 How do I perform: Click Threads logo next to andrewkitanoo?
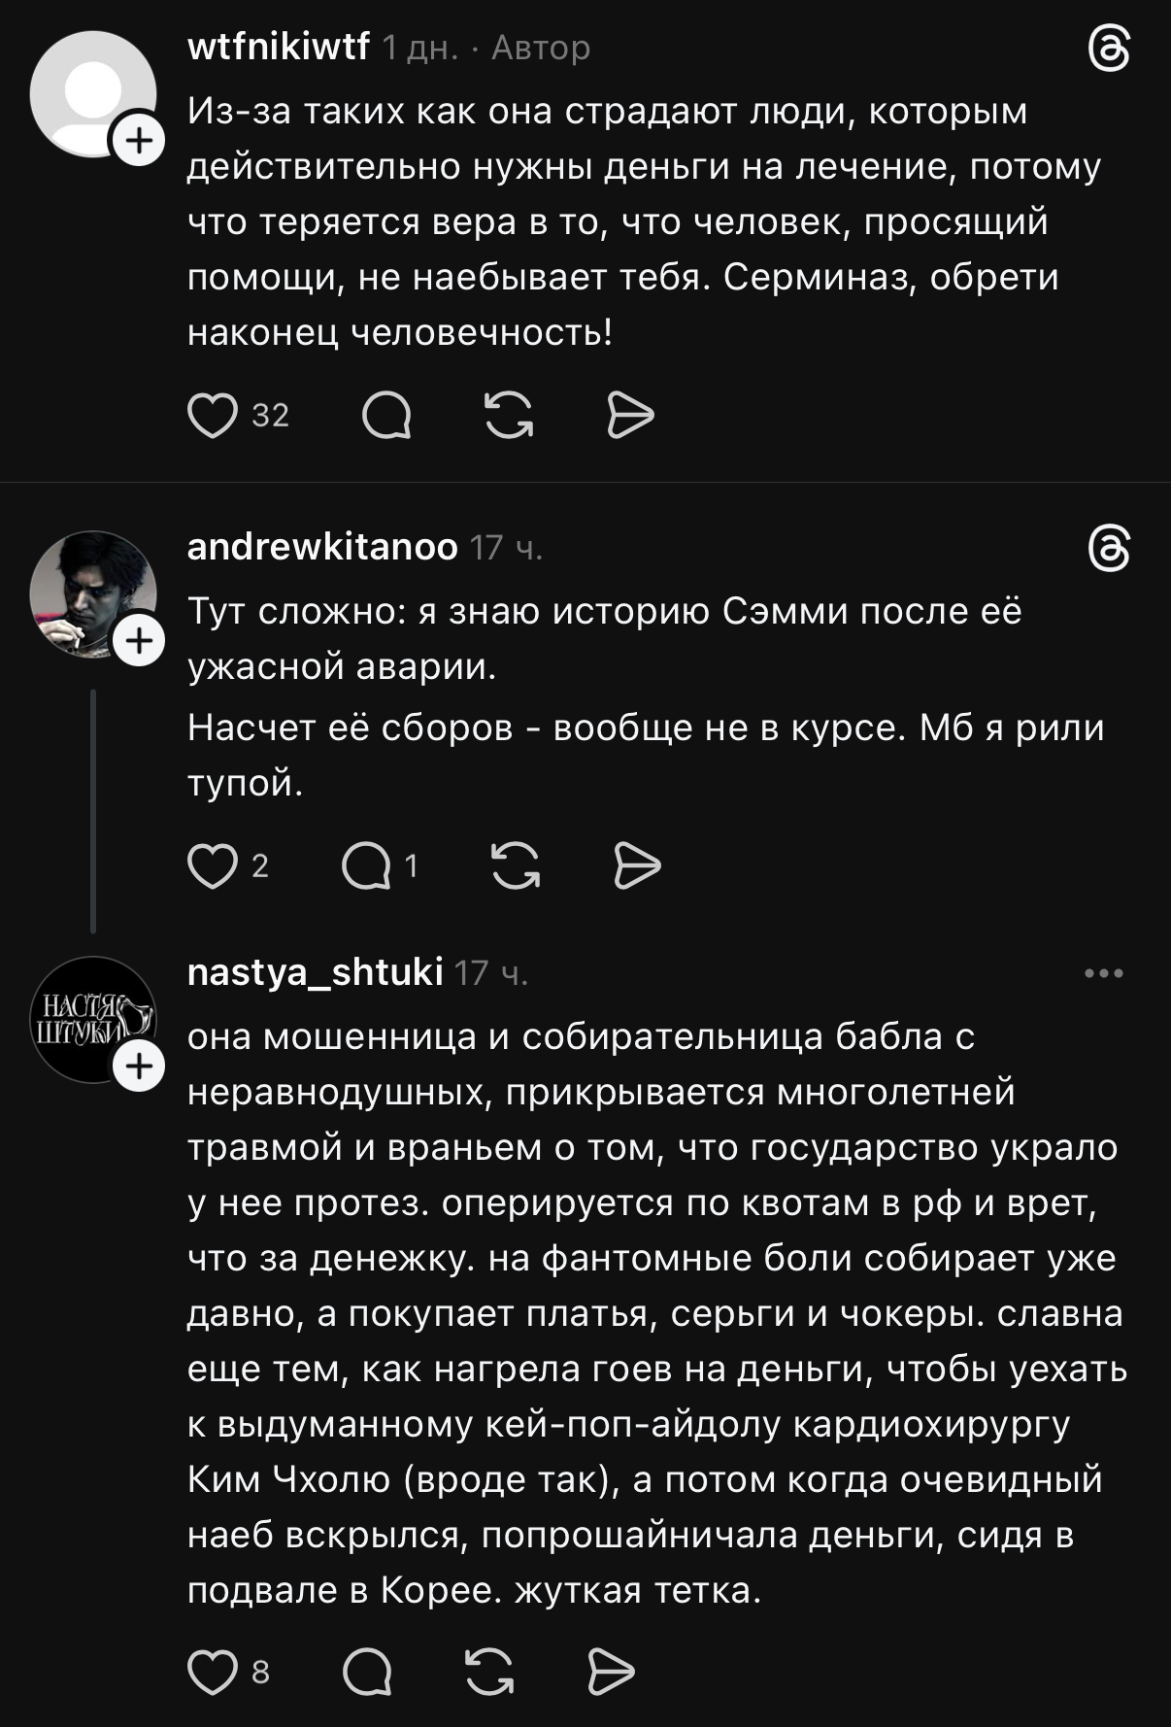coord(1109,549)
